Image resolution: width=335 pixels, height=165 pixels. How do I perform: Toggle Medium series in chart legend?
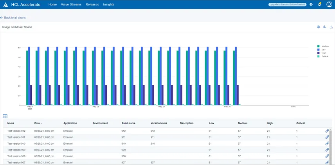(325, 46)
